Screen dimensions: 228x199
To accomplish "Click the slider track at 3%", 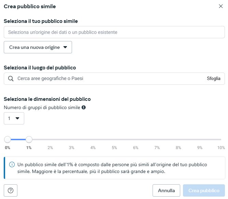I will [72, 140].
